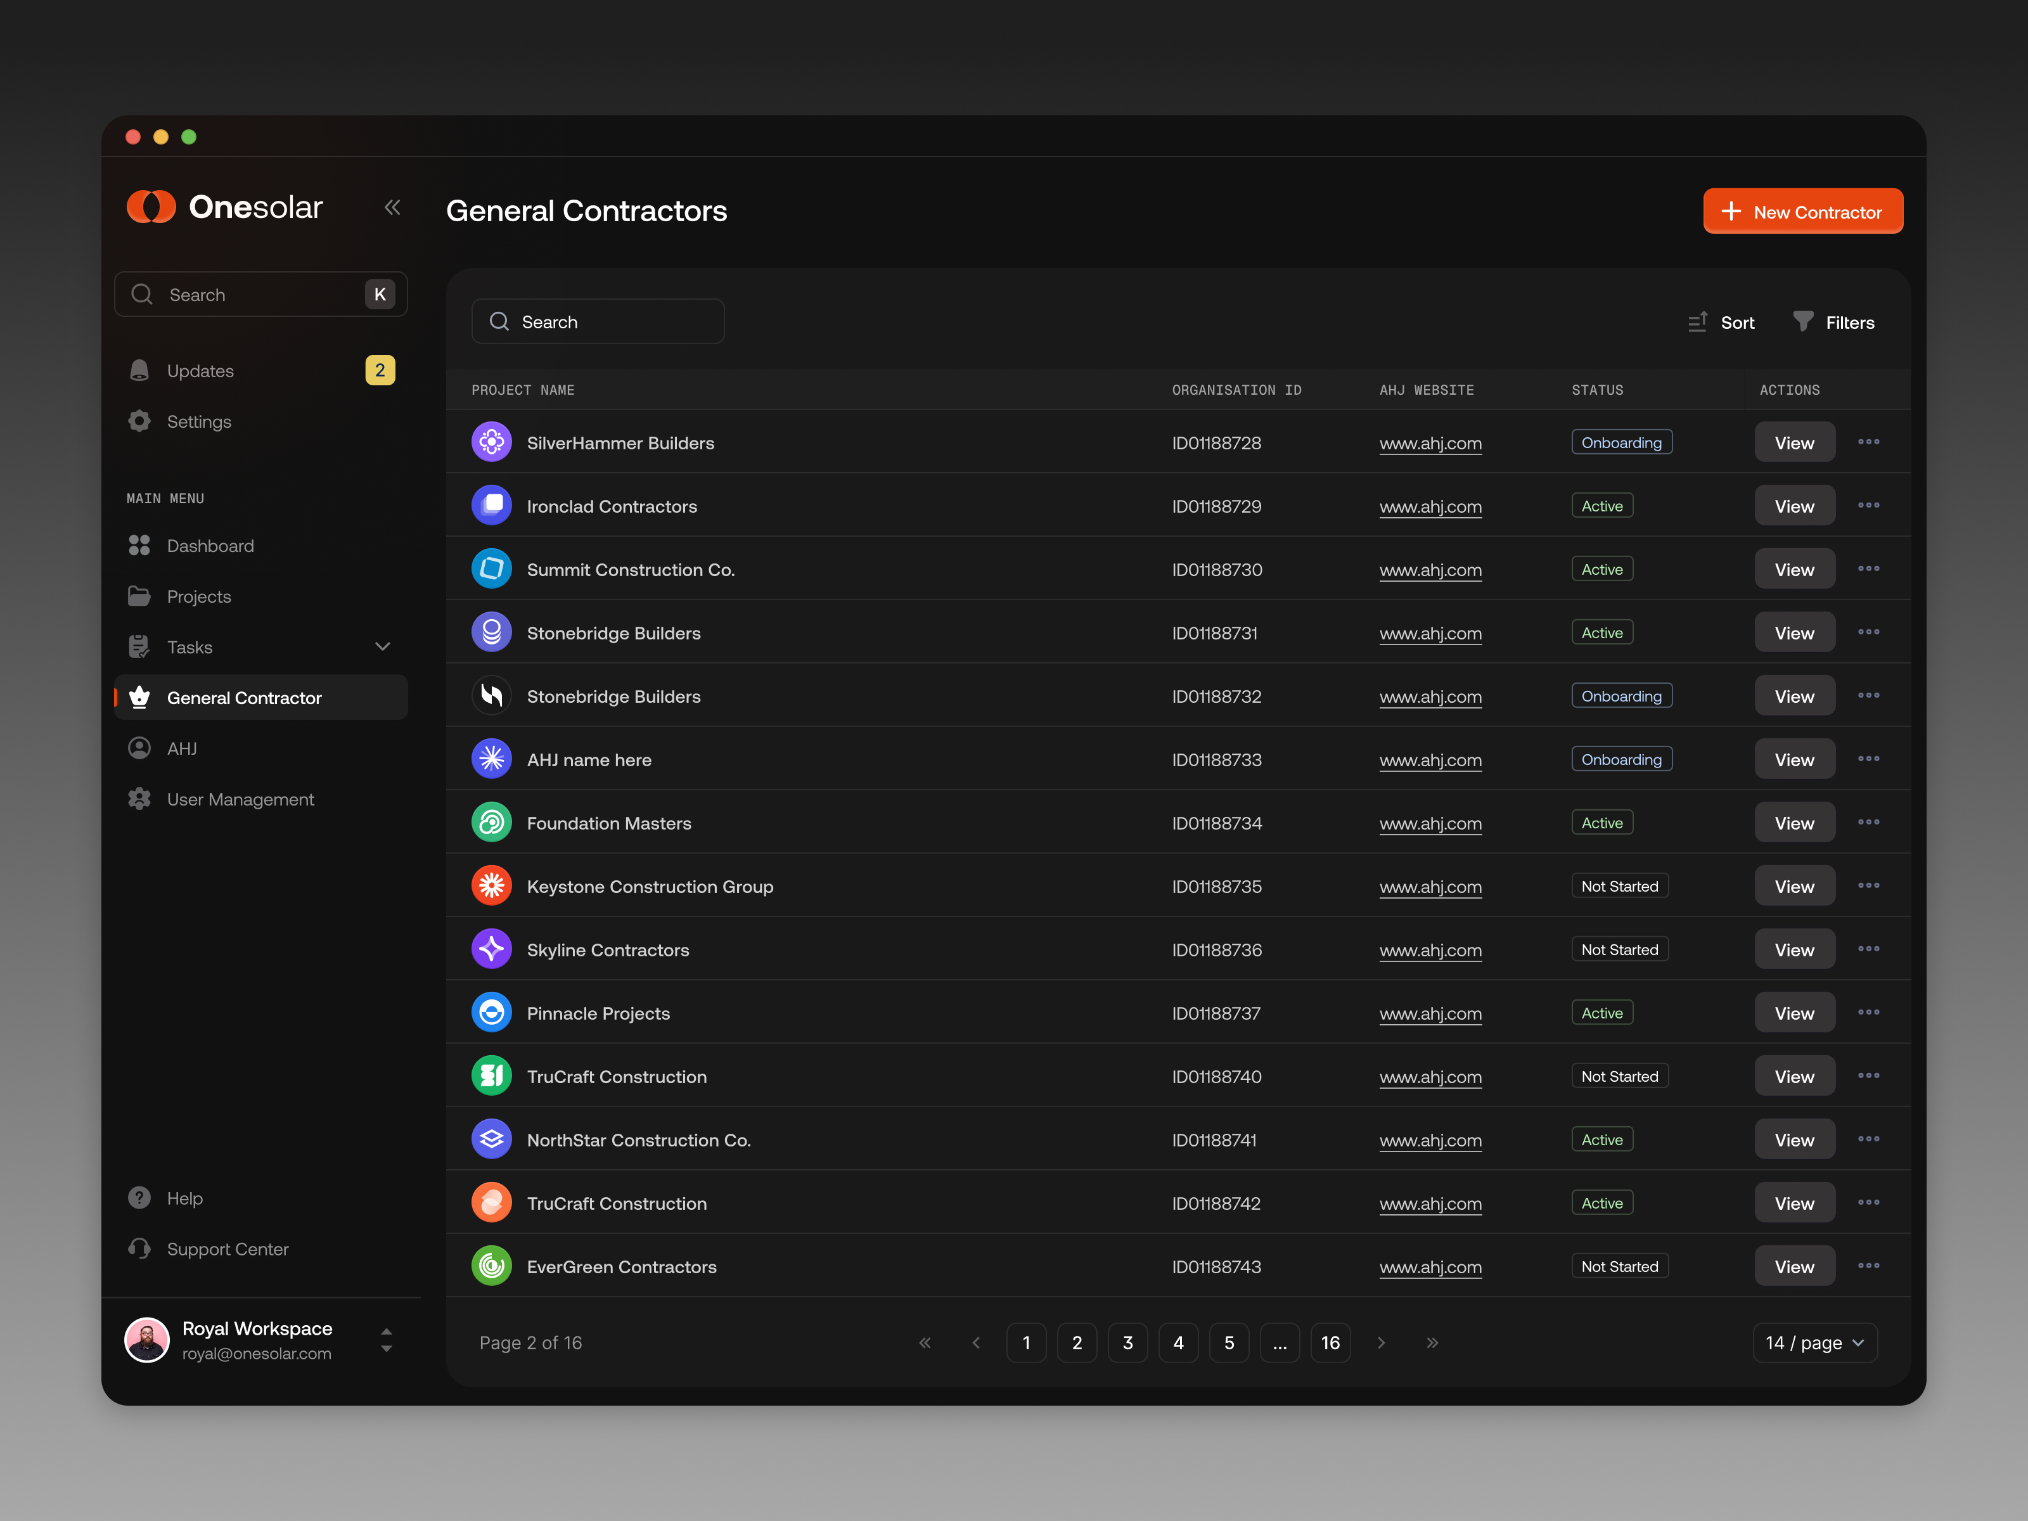Open the Royal Workspace switcher
Image resolution: width=2028 pixels, height=1521 pixels.
point(386,1340)
